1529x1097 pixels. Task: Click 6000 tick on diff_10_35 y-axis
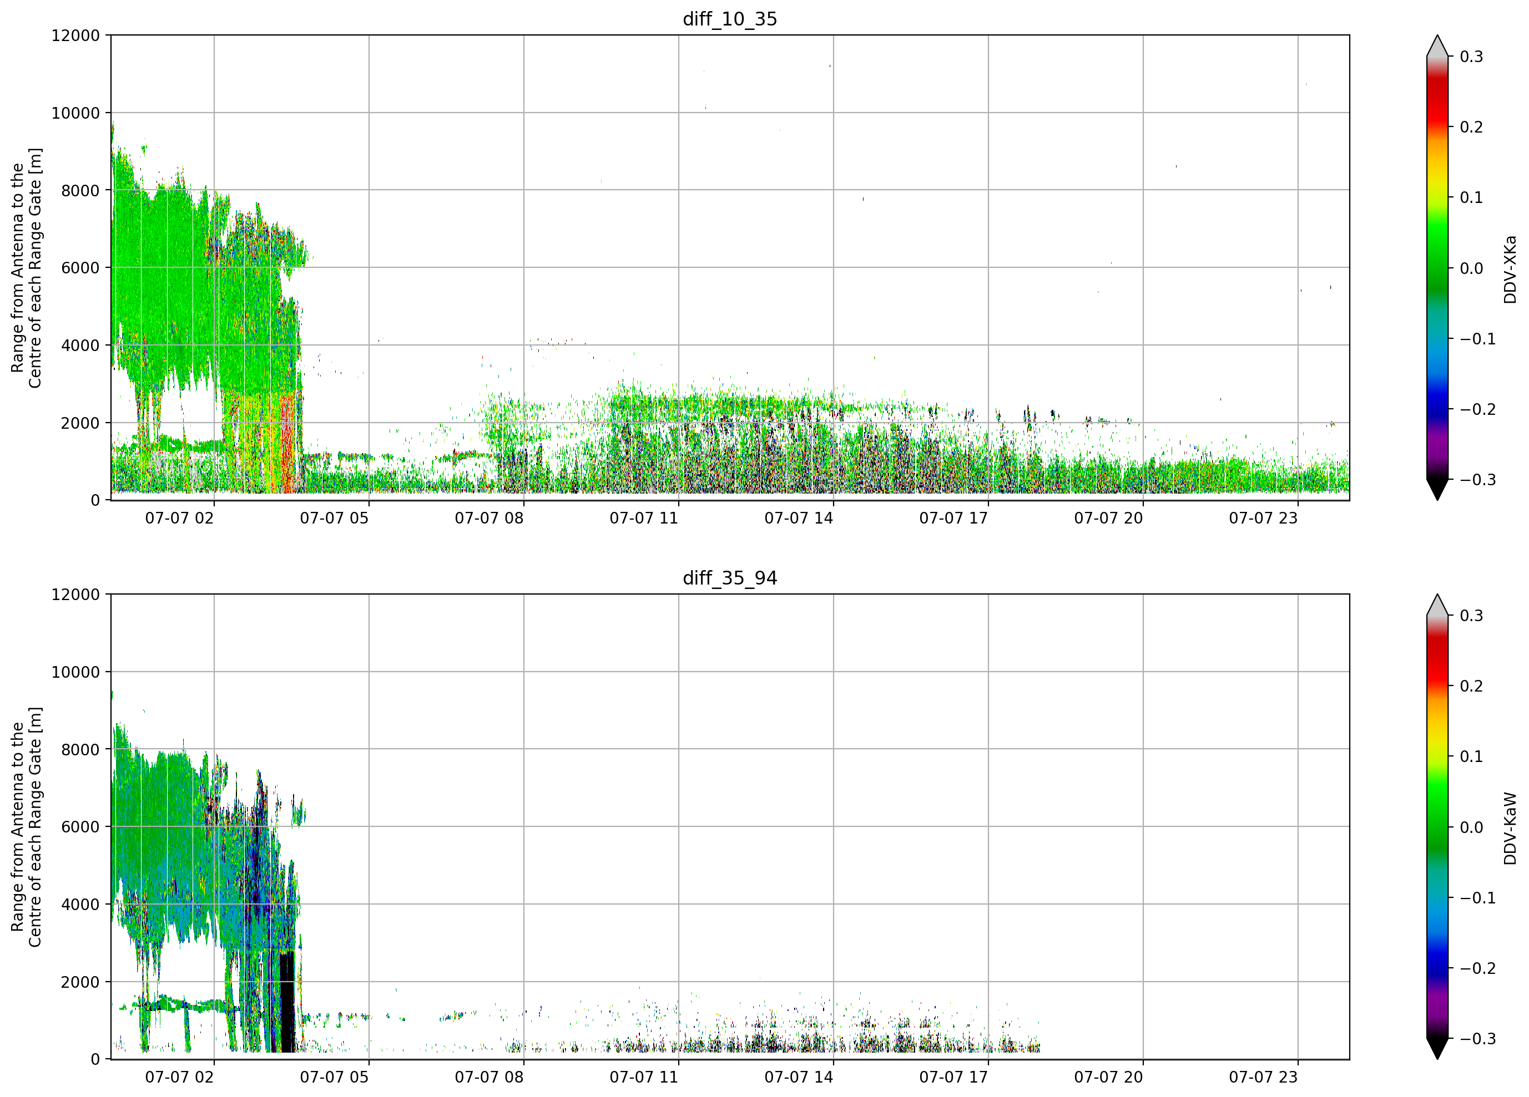pyautogui.click(x=80, y=267)
